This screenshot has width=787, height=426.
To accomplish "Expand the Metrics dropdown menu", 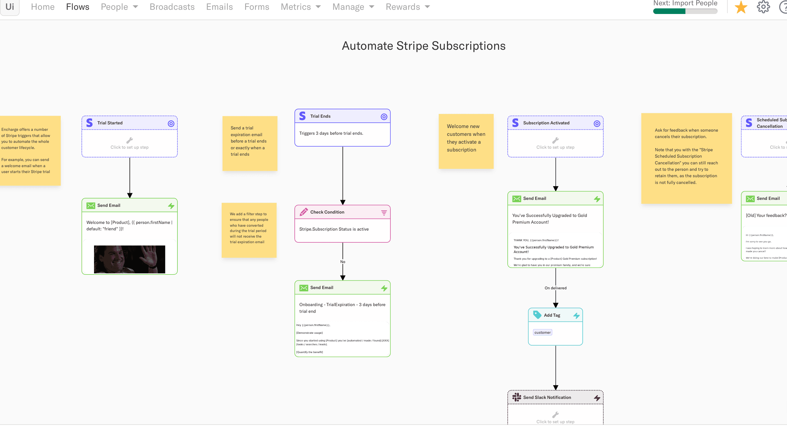I will coord(301,7).
